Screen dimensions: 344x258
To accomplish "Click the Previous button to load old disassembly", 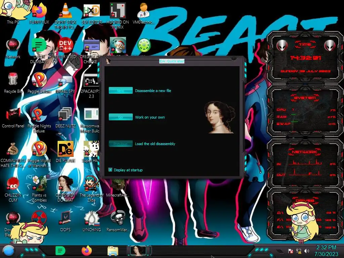I will 121,143.
